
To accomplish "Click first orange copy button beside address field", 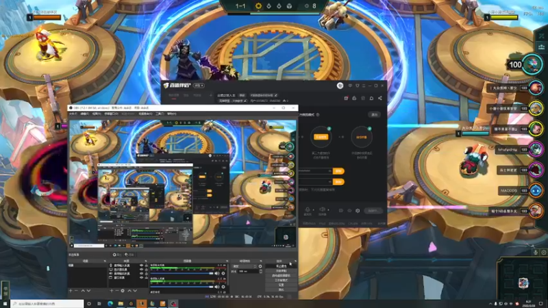I will pos(338,171).
